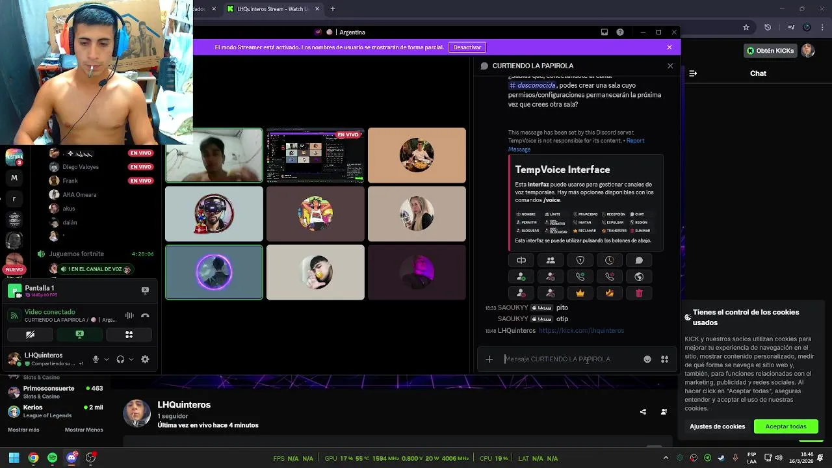Click the plus attachment button in chat
Viewport: 832px width, 468px height.
[489, 359]
